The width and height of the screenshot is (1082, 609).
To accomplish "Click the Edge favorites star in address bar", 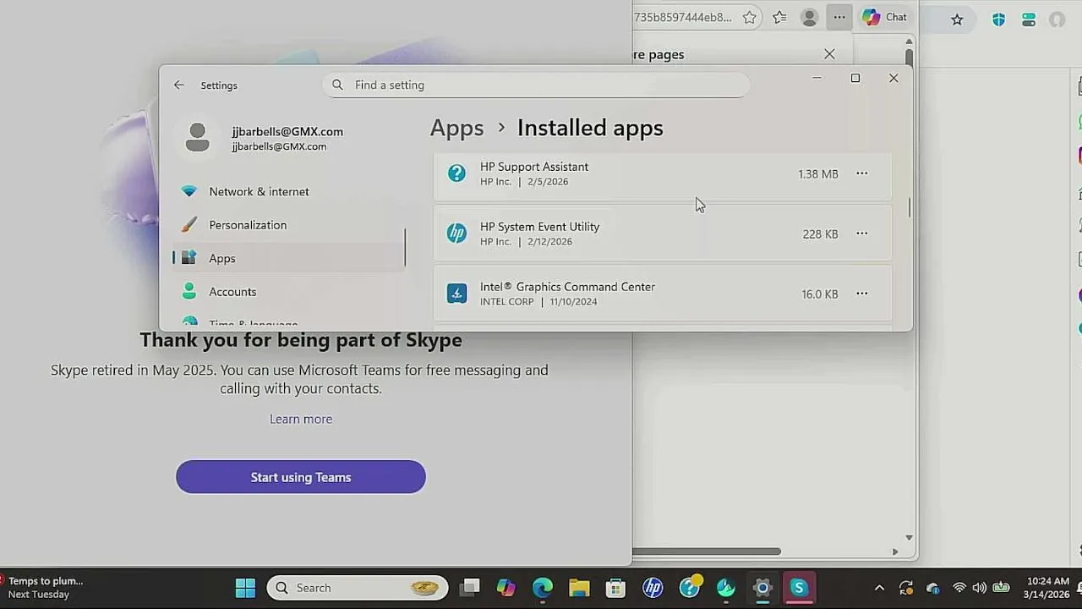I will 749,17.
